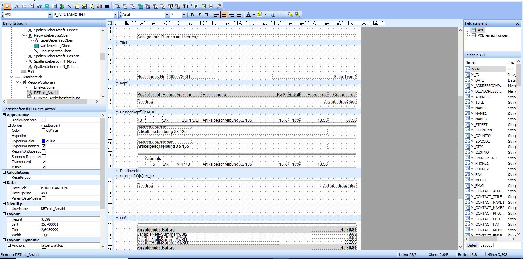The height and width of the screenshot is (259, 523).
Task: Click the clBlue HyperlinkColor swatch
Action: (x=43, y=141)
